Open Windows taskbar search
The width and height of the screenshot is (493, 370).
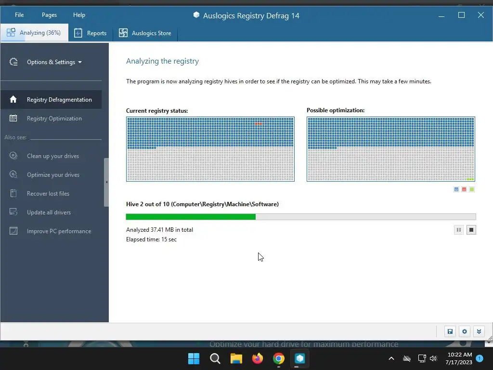215,358
